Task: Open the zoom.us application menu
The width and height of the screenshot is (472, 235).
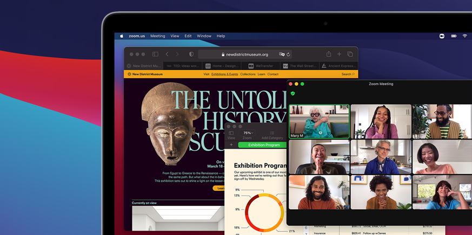Action: pyautogui.click(x=137, y=36)
